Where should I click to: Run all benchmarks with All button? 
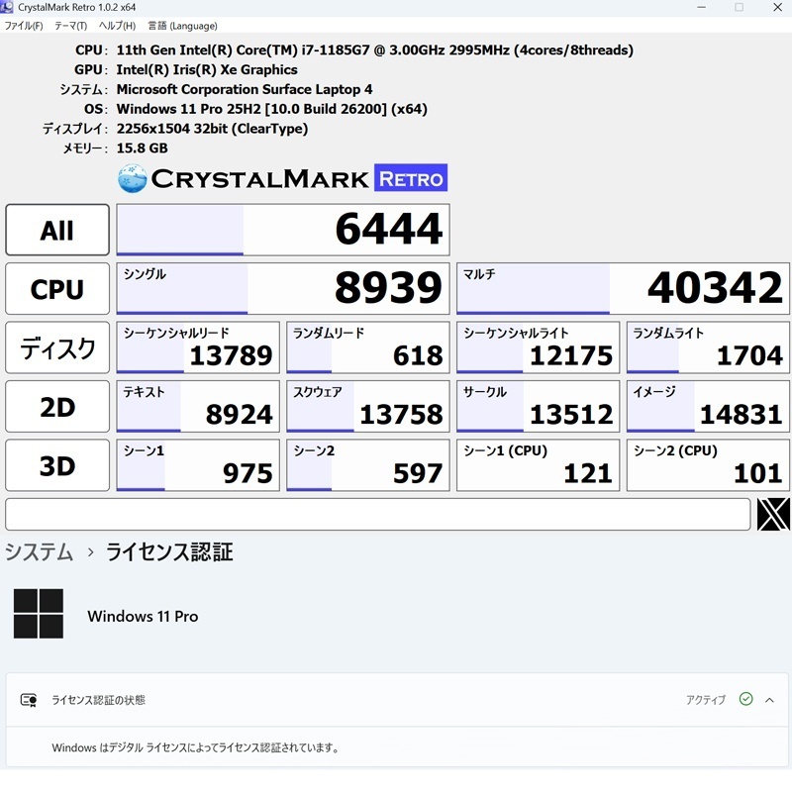tap(57, 230)
